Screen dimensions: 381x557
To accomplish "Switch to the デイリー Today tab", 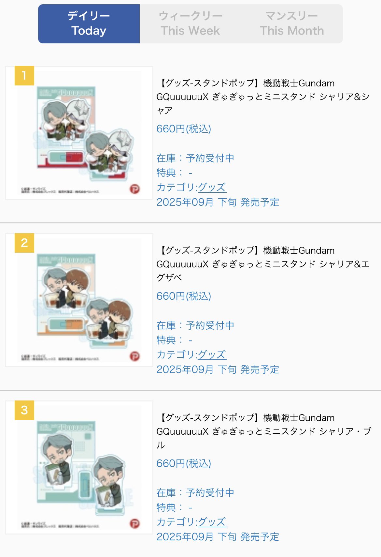I will pyautogui.click(x=89, y=24).
